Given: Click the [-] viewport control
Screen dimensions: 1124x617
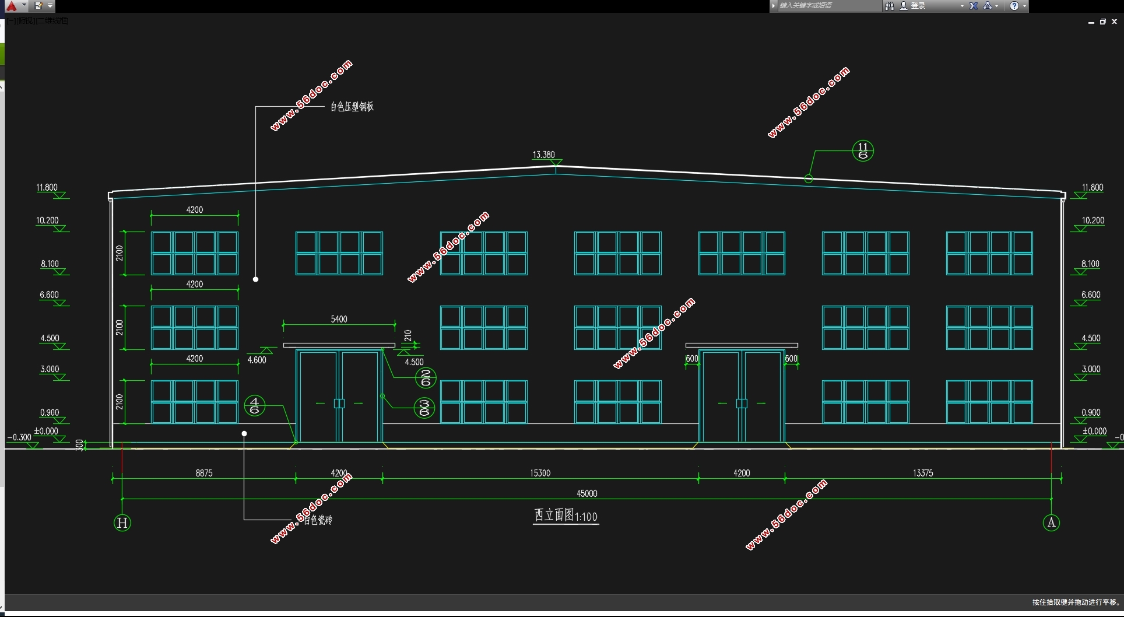Looking at the screenshot, I should coord(10,21).
